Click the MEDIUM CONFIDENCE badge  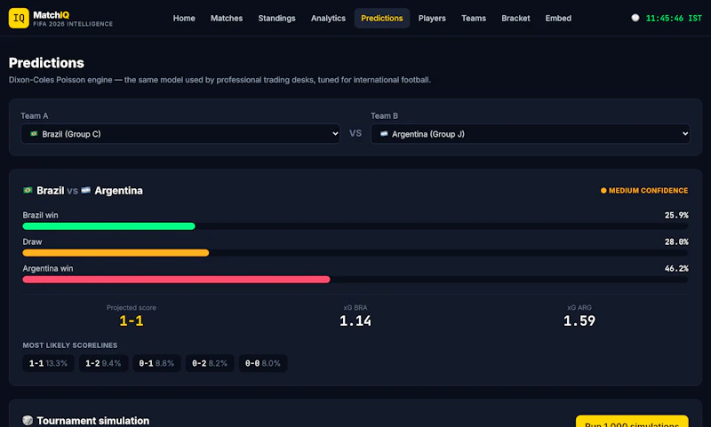(643, 191)
